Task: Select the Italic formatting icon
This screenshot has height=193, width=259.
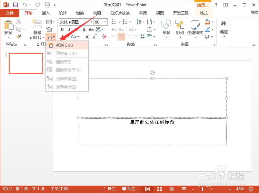Action: (x=69, y=29)
